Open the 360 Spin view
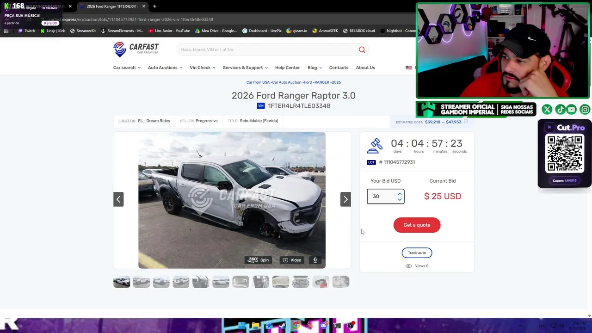 pyautogui.click(x=259, y=260)
